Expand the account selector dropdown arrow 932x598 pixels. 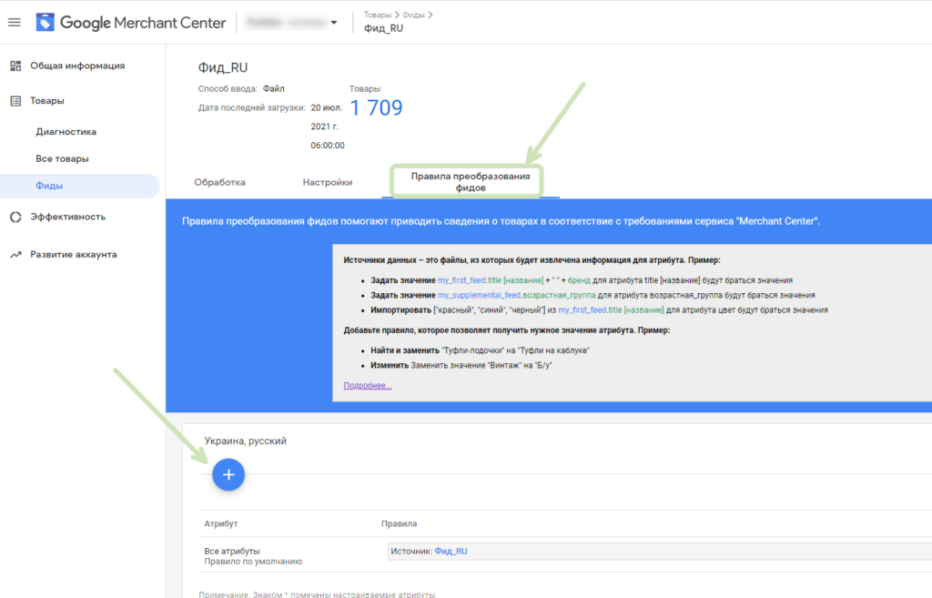tap(334, 23)
